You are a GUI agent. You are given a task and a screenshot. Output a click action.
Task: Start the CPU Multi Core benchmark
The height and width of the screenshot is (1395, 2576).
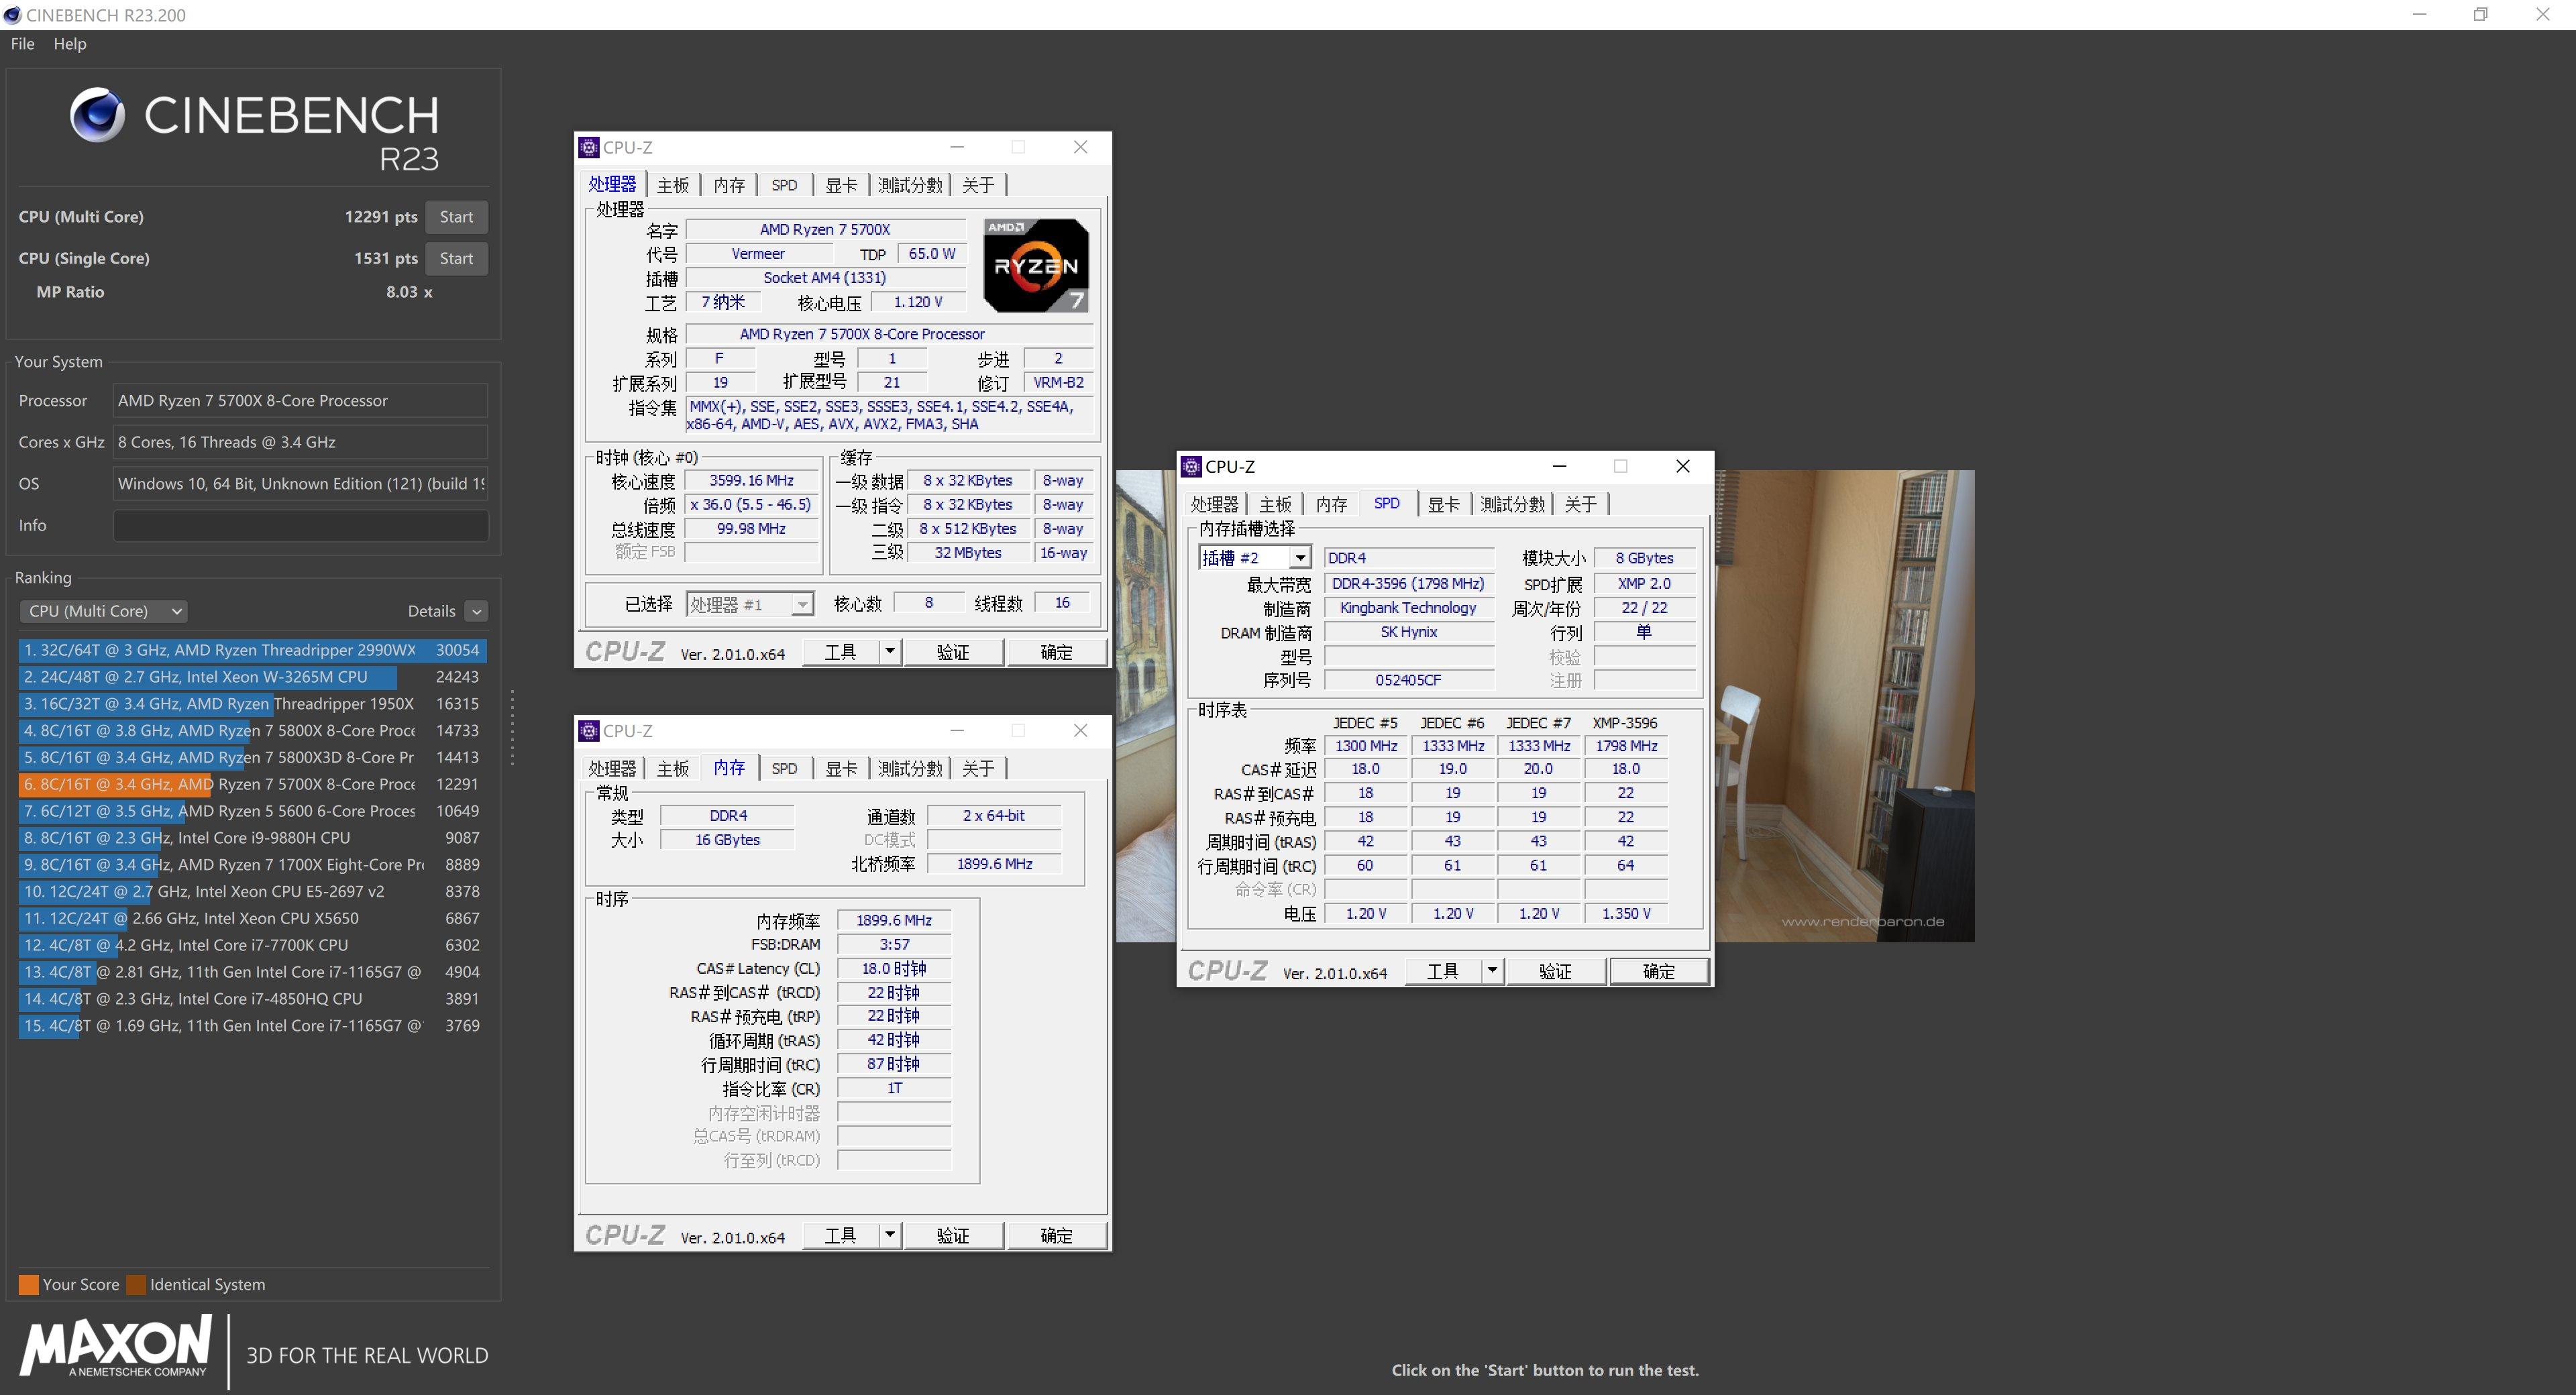456,216
